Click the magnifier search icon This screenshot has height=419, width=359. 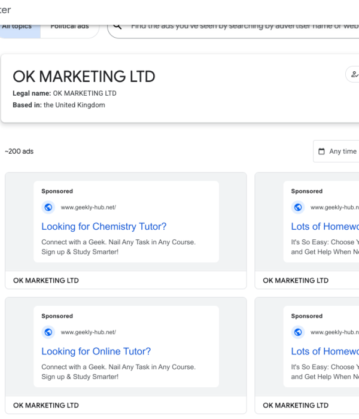point(118,26)
